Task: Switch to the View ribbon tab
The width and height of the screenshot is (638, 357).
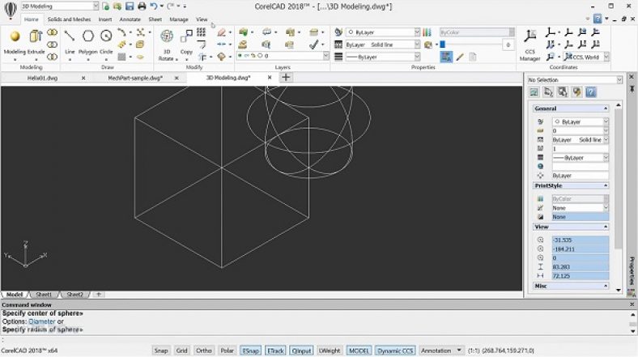Action: (x=202, y=19)
